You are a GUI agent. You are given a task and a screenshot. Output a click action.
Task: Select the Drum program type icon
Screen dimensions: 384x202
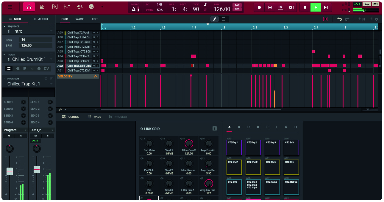9,69
